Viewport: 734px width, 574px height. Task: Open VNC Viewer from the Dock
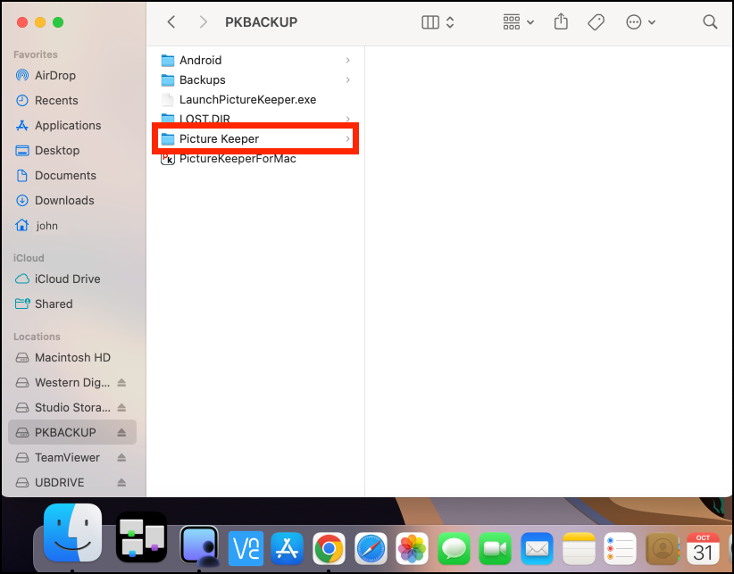(x=246, y=548)
